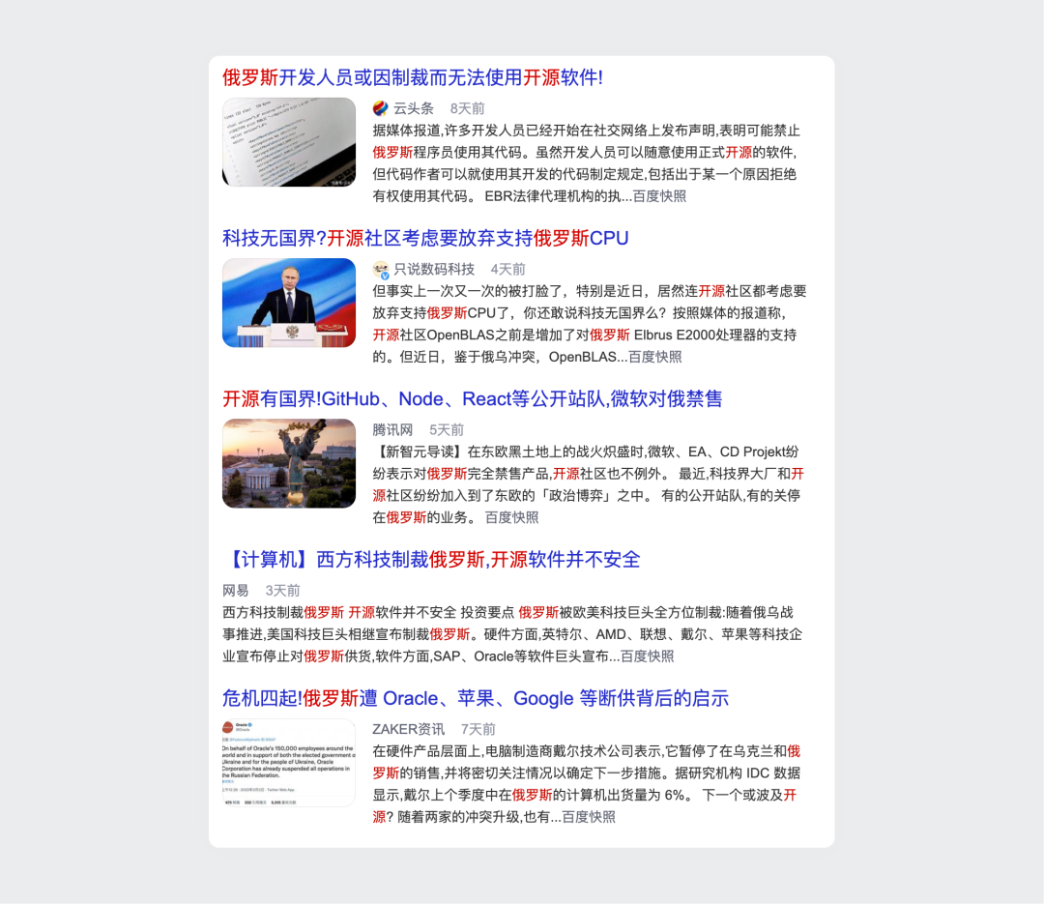Open the 云头条 source name
This screenshot has width=1044, height=904.
pos(414,108)
